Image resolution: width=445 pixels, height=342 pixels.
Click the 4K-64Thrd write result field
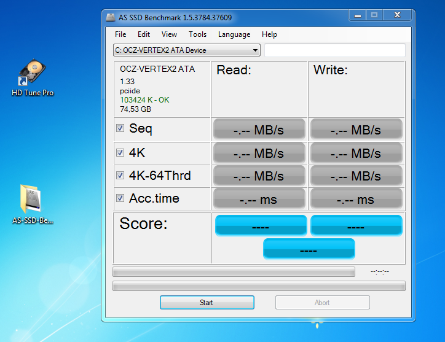click(356, 176)
